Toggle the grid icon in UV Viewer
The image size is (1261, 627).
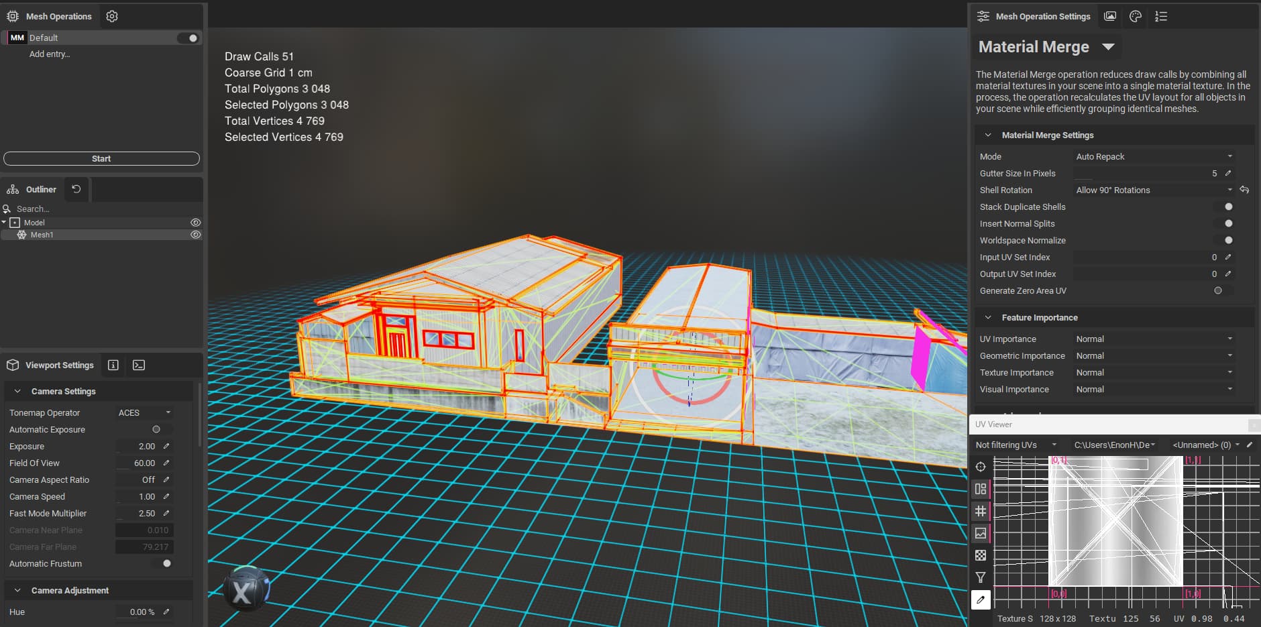[x=981, y=511]
